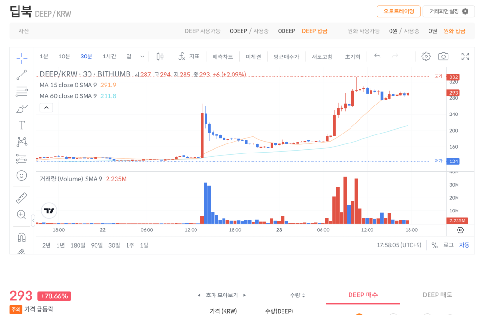Collapse the indicator legend chevron
The height and width of the screenshot is (315, 487).
coord(46,108)
